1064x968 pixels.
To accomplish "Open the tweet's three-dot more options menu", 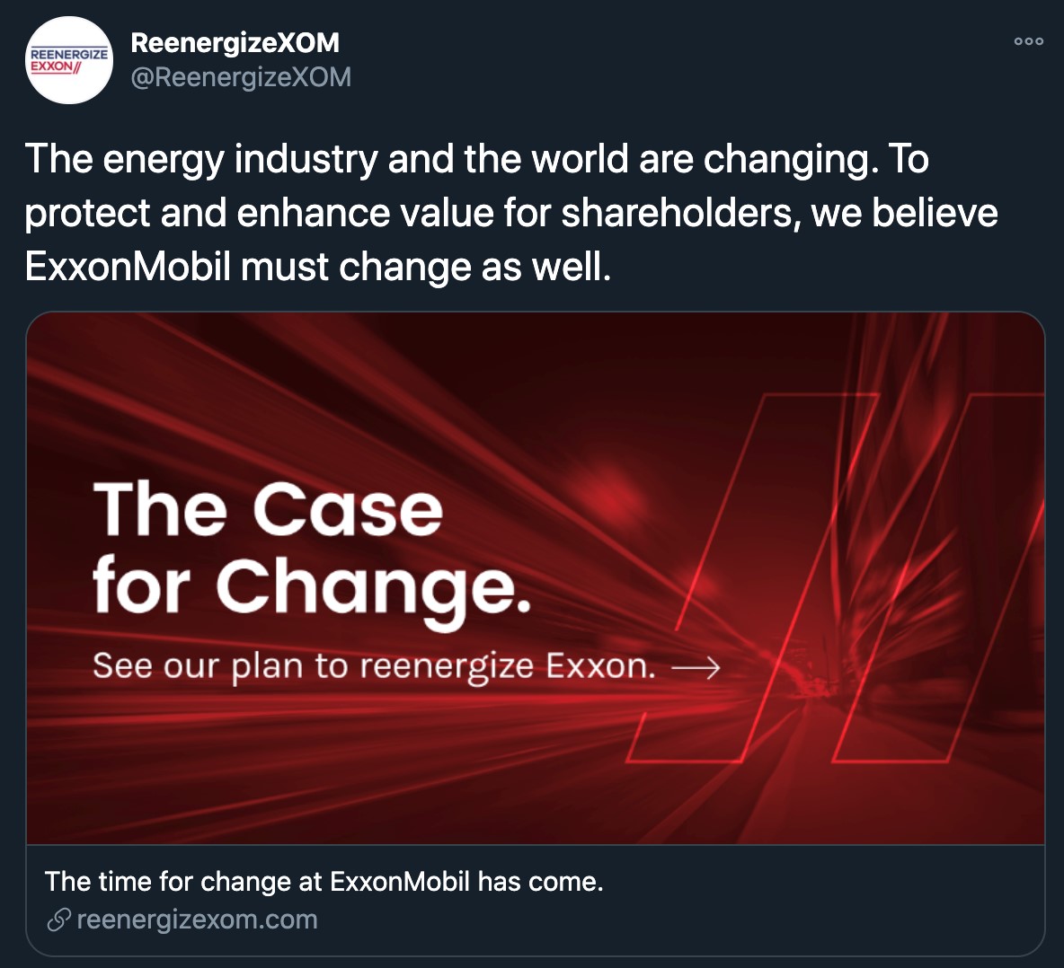I will [1028, 41].
